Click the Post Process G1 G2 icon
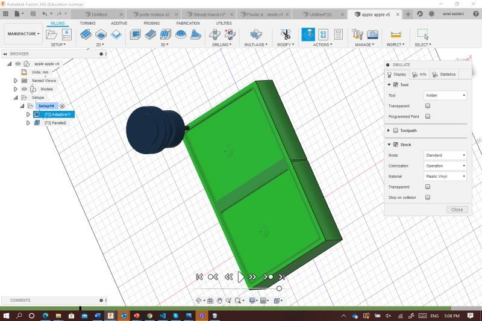This screenshot has width=482, height=321. point(323,35)
